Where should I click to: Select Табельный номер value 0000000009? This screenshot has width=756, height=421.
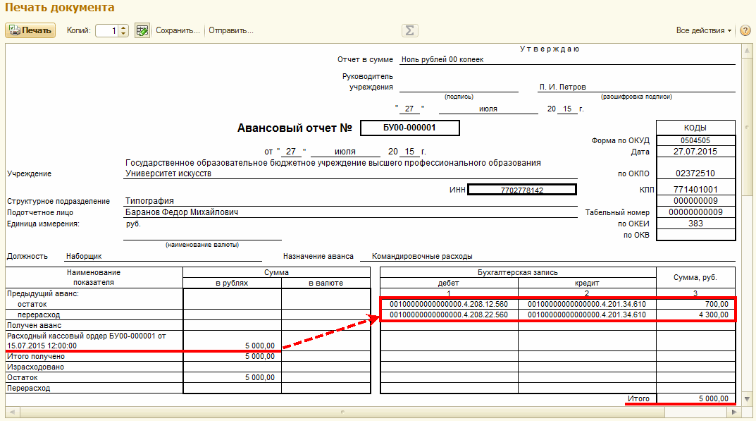pos(695,212)
